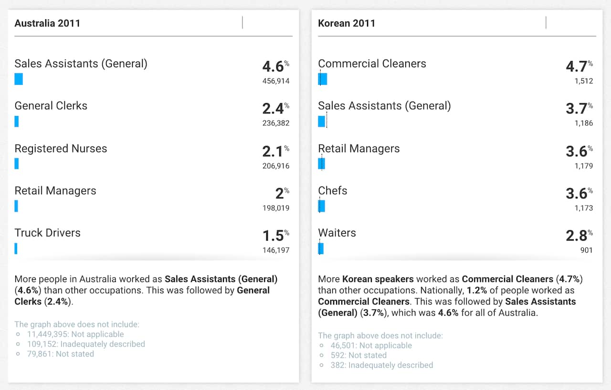611x390 pixels.
Task: Select the Waiters bar under Korean 2011
Action: pyautogui.click(x=320, y=248)
